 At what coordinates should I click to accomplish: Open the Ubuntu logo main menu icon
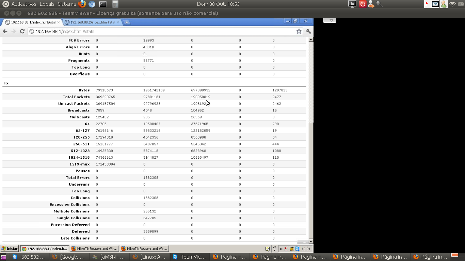tap(5, 4)
